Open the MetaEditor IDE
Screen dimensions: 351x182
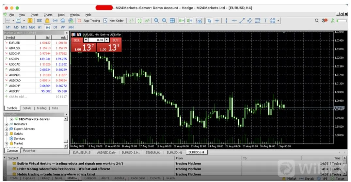click(39, 21)
